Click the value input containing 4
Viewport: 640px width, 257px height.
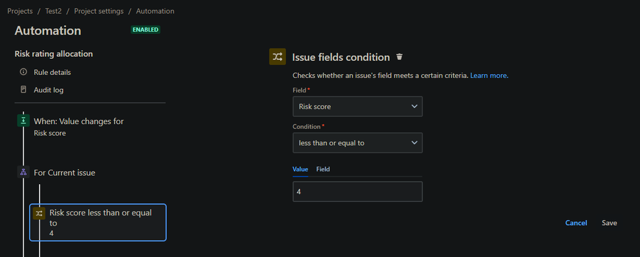[x=358, y=192]
